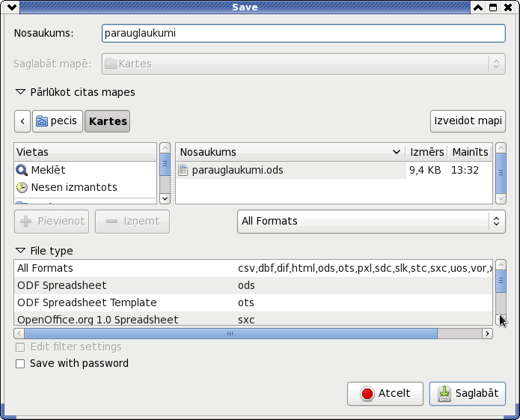This screenshot has width=520, height=420.
Task: Click the Iznemt button
Action: point(132,222)
